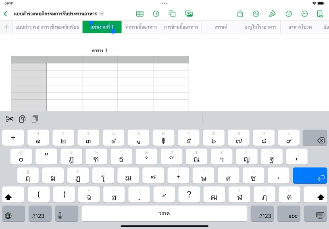This screenshot has height=229, width=329.
Task: Tap the copy icon above keyboard
Action: [x=22, y=119]
